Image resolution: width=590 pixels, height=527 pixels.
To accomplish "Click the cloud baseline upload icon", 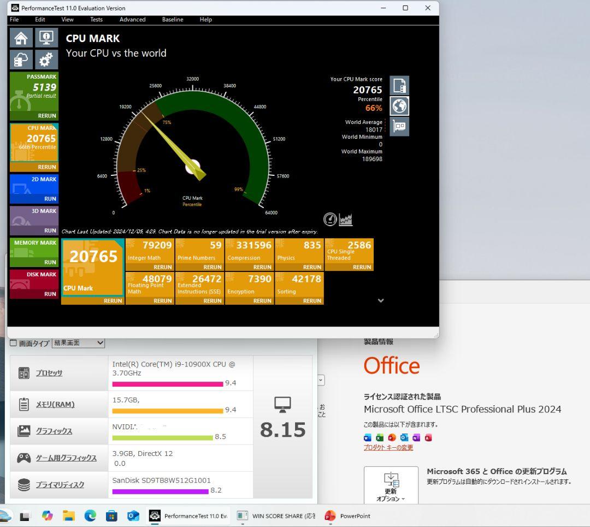I will pos(21,60).
